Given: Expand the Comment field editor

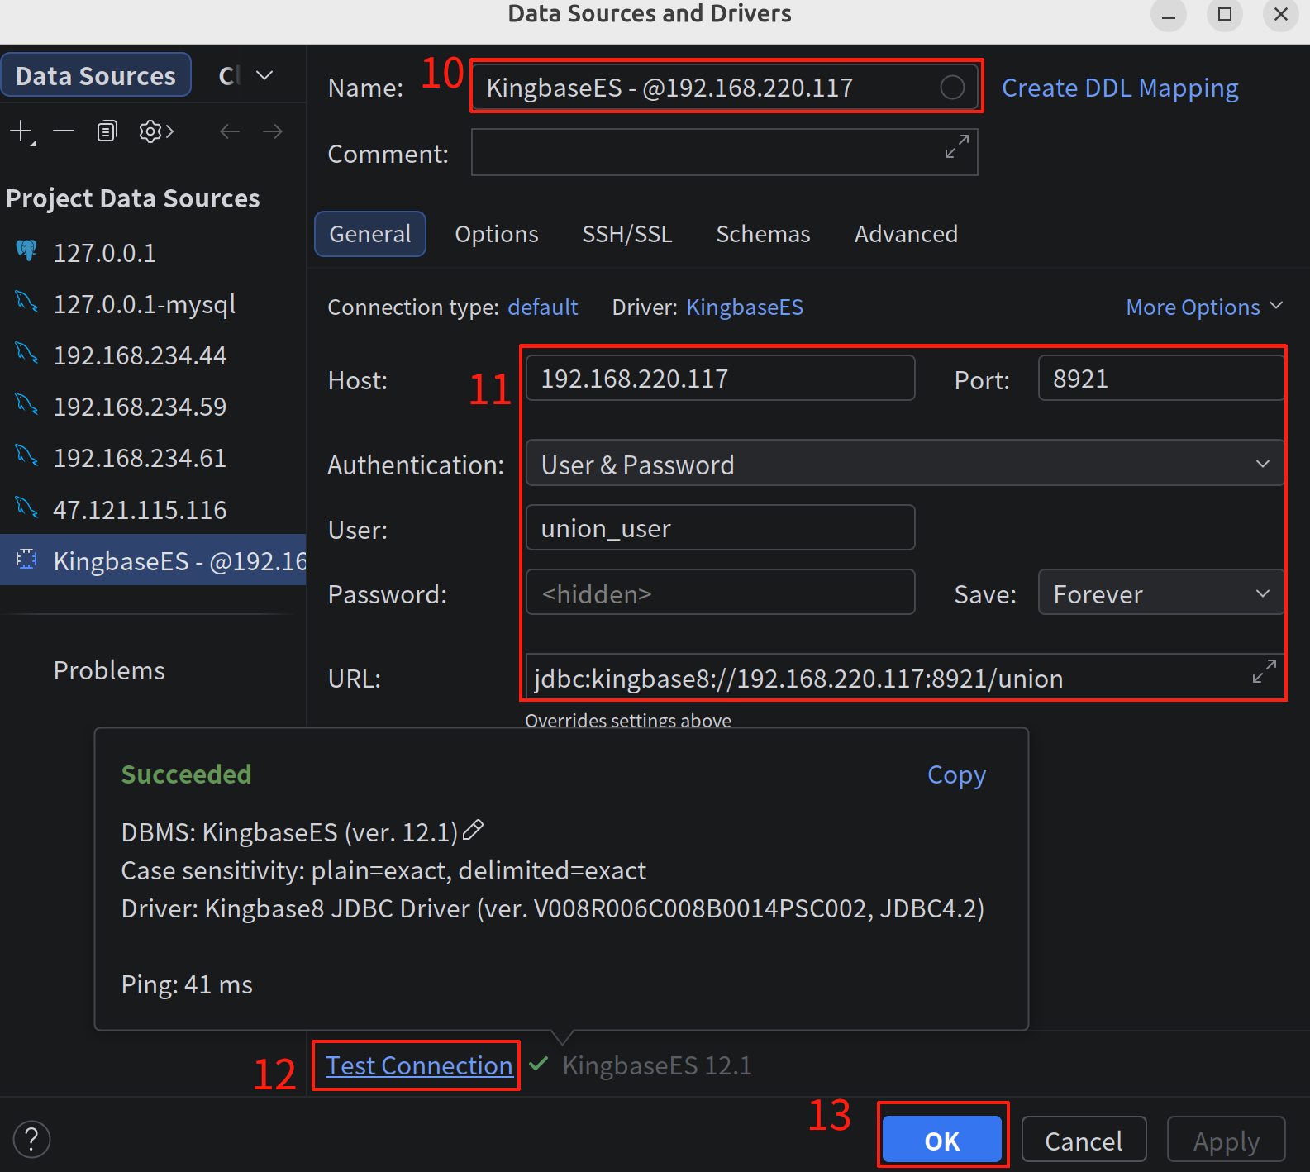Looking at the screenshot, I should [x=956, y=146].
